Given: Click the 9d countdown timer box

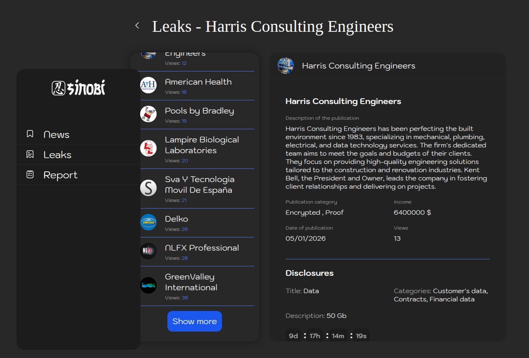Looking at the screenshot, I should pyautogui.click(x=293, y=336).
